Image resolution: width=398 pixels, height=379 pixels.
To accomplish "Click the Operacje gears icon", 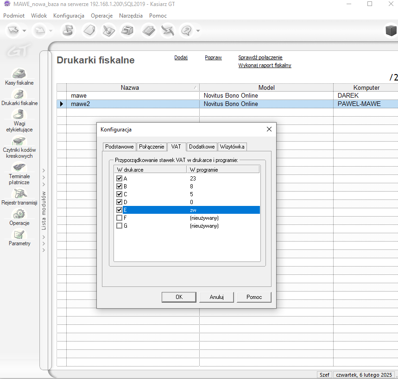I will click(19, 215).
